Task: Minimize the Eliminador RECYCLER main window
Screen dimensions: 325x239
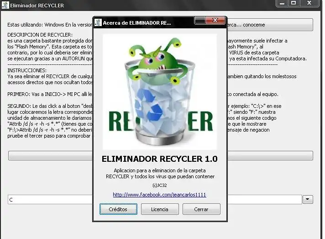Action: pos(282,3)
